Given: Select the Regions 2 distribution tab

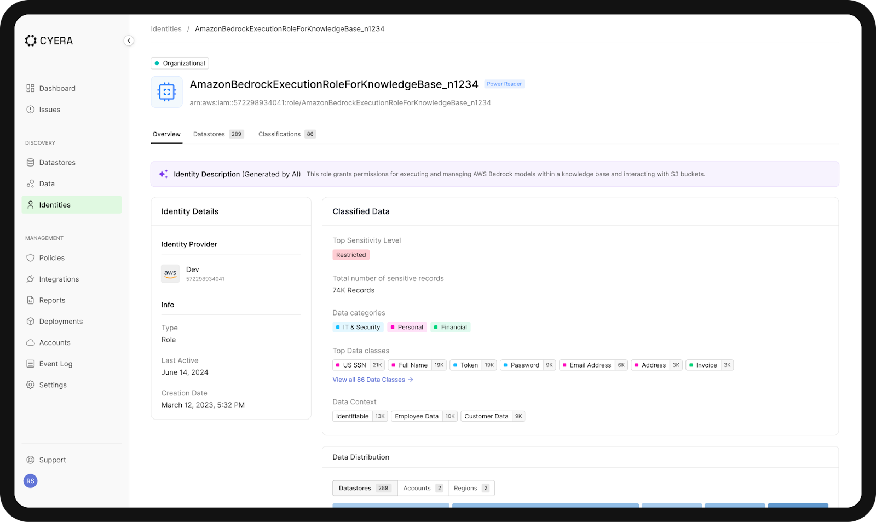Looking at the screenshot, I should pyautogui.click(x=471, y=488).
